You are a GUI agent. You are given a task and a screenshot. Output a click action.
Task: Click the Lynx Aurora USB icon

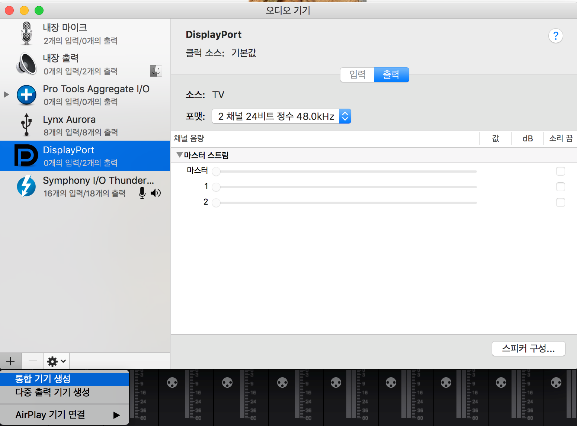point(26,125)
